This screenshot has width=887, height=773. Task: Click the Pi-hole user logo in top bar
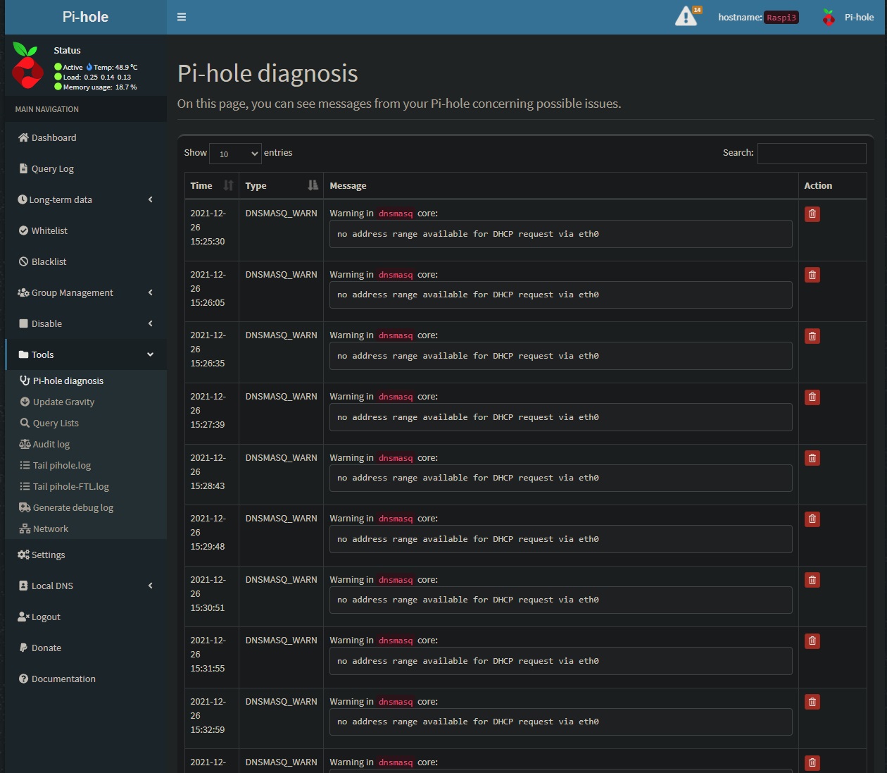click(x=829, y=17)
